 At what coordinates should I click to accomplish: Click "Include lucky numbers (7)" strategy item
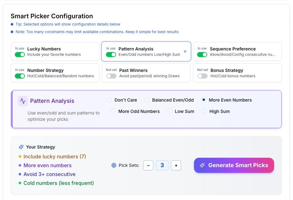pos(55,157)
